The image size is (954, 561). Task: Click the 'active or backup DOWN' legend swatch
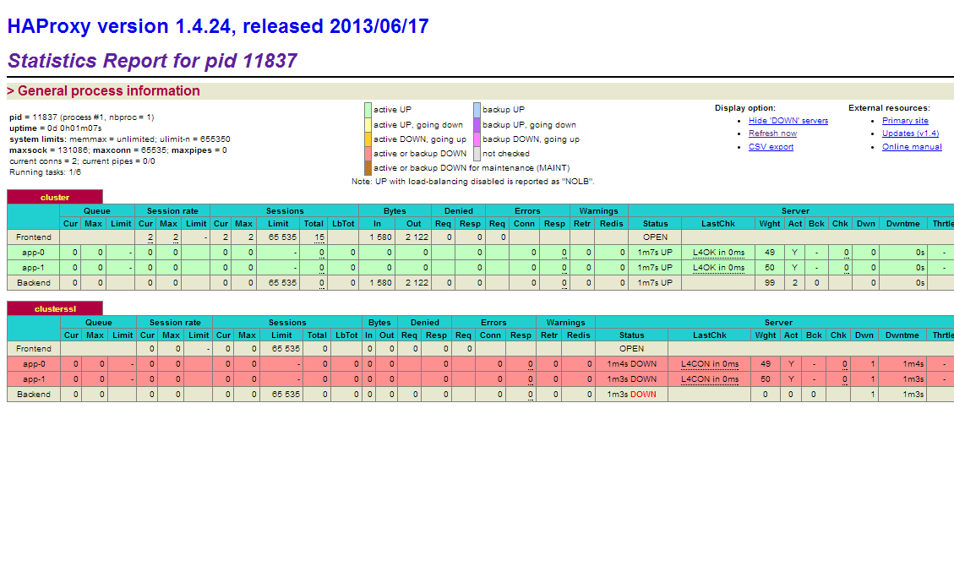[x=368, y=154]
